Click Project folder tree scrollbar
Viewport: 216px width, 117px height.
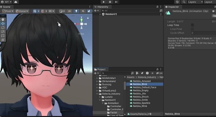click(125, 86)
